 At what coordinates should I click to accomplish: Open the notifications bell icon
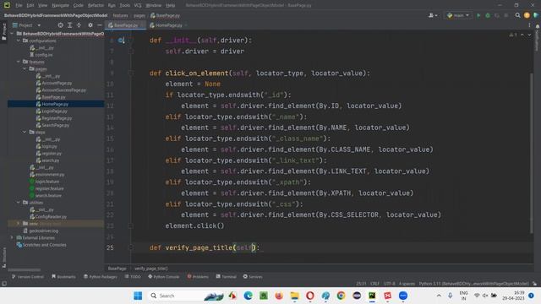[x=538, y=26]
